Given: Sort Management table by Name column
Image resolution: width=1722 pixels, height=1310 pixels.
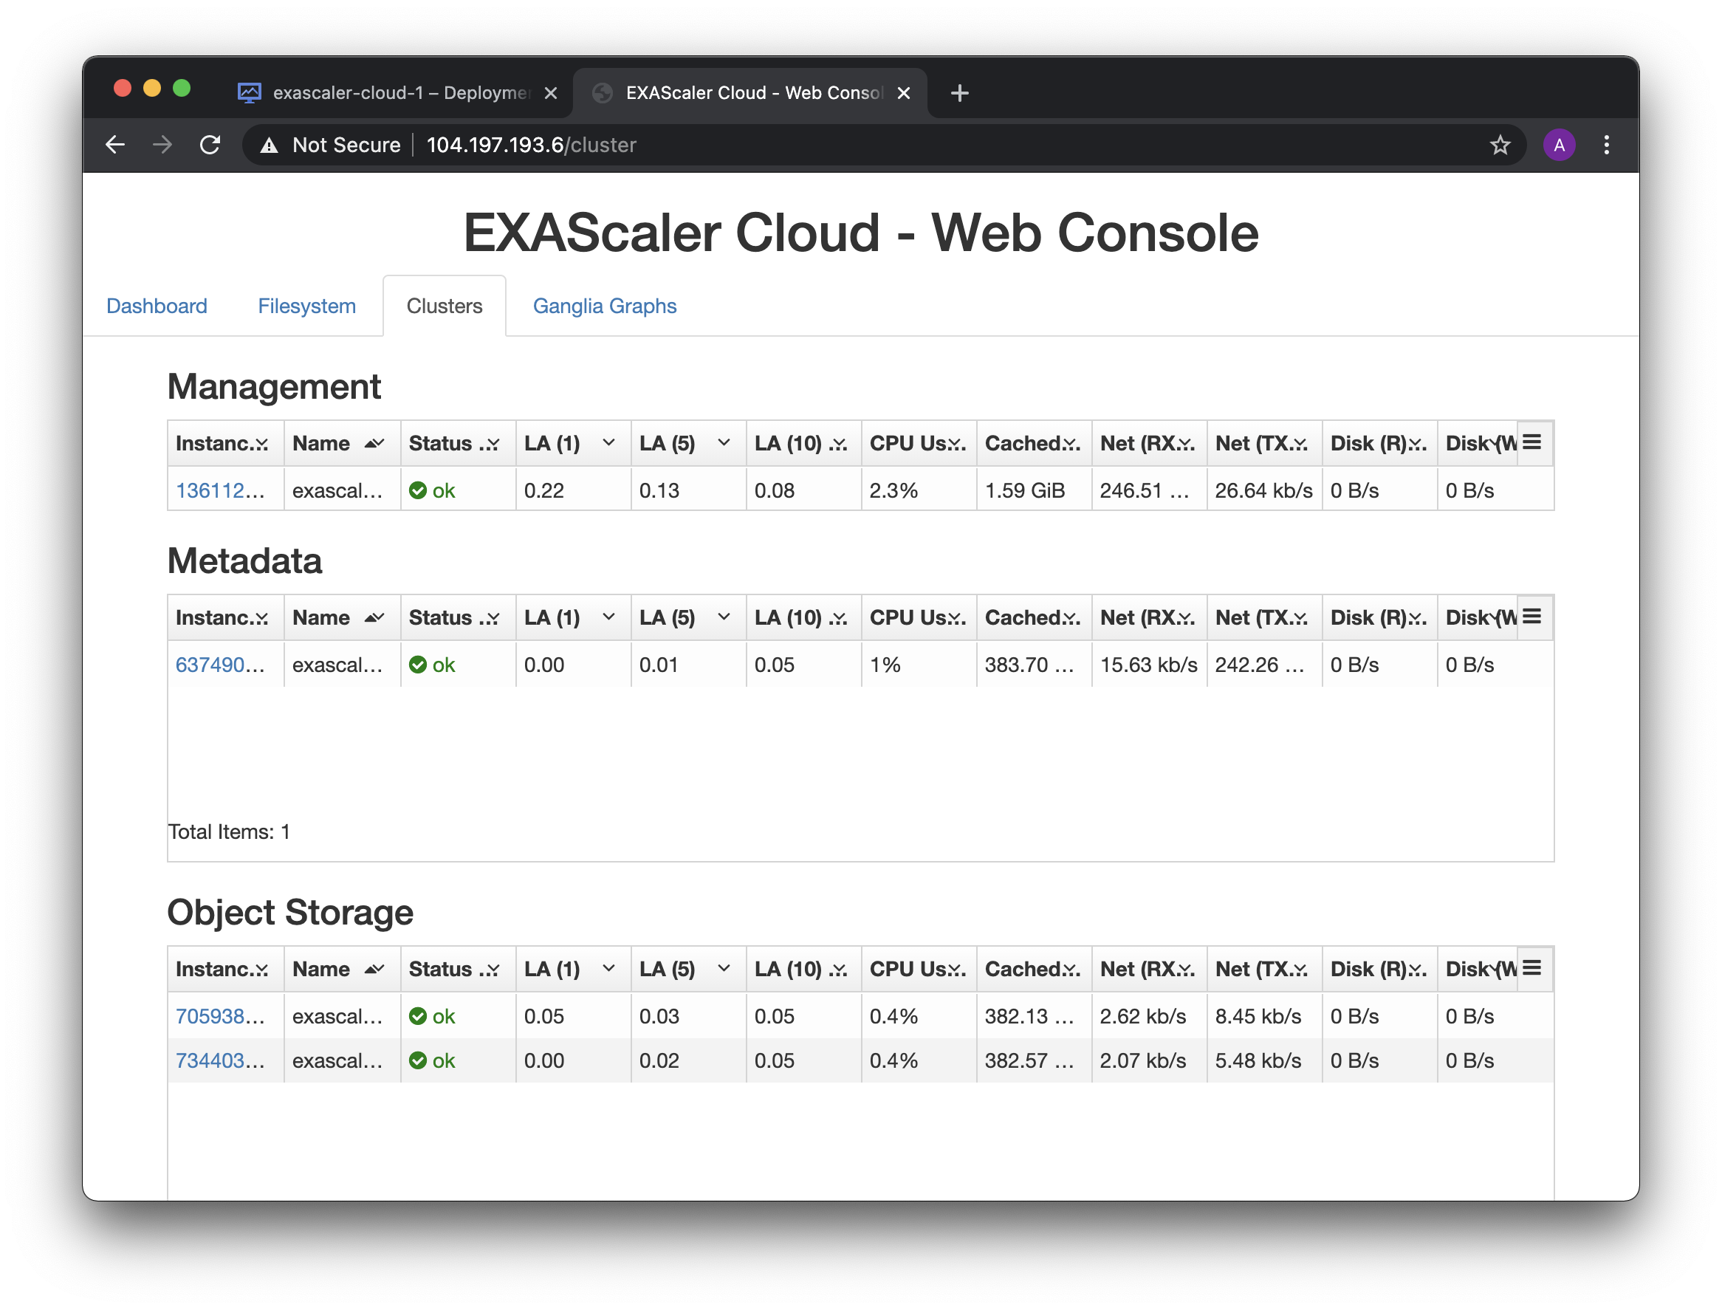Looking at the screenshot, I should [322, 444].
